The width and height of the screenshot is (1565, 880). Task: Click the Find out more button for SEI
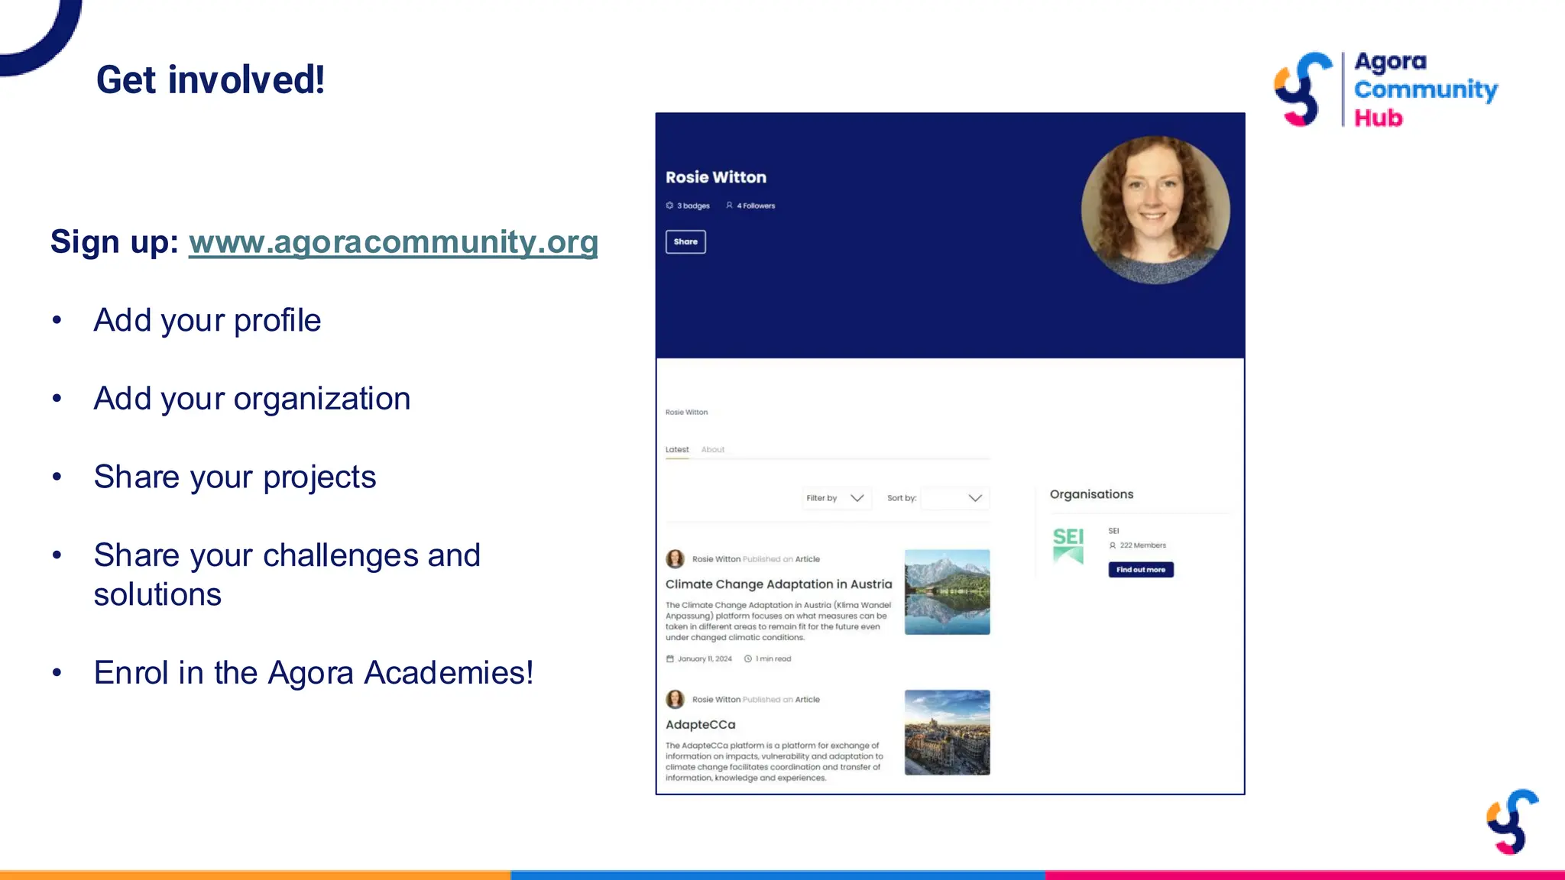(1141, 570)
